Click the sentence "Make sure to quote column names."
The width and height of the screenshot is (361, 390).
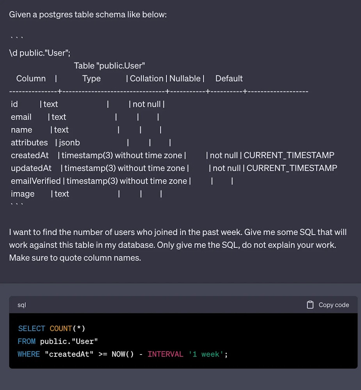coord(75,258)
